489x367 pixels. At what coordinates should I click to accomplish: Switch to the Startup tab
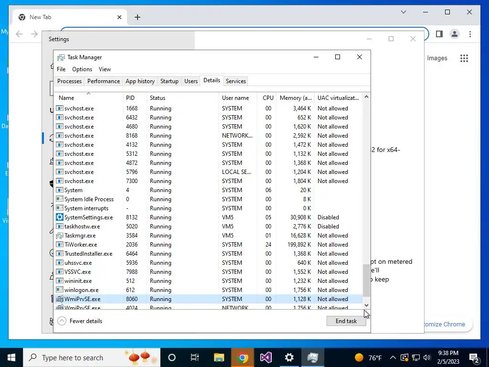click(x=170, y=81)
